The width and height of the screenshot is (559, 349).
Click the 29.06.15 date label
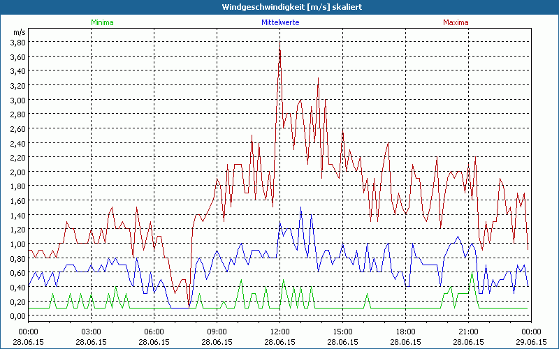[x=531, y=342]
